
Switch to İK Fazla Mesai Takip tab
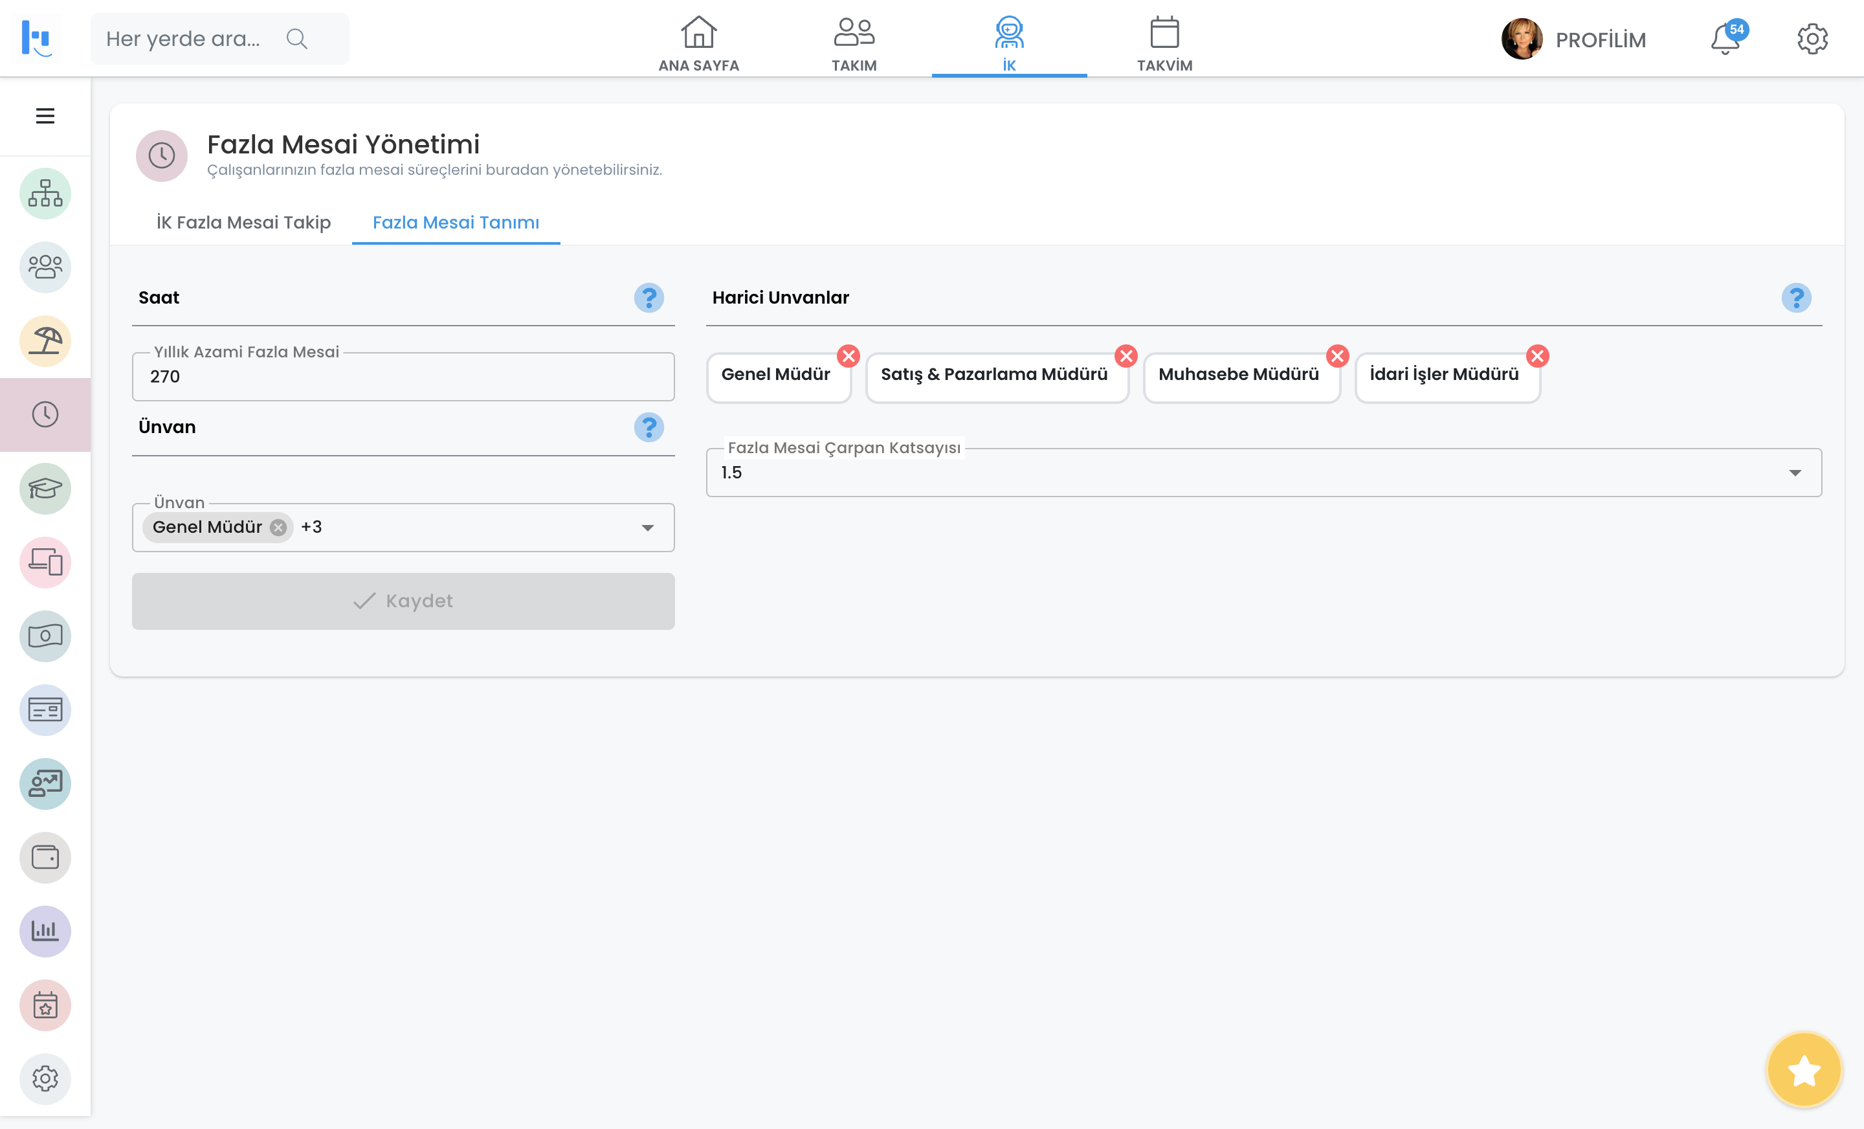tap(243, 223)
